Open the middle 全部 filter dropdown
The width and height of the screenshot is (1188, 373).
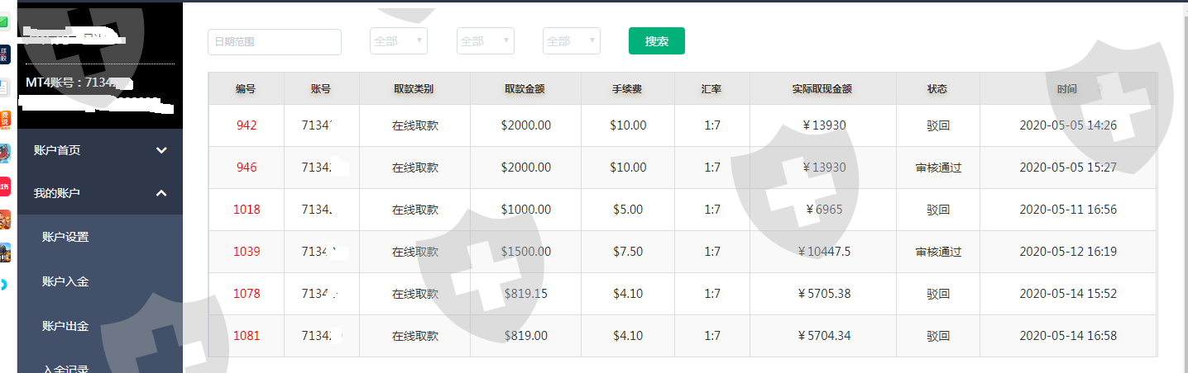tap(486, 41)
